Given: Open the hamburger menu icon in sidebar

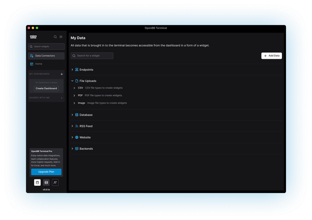Looking at the screenshot, I should (x=61, y=37).
